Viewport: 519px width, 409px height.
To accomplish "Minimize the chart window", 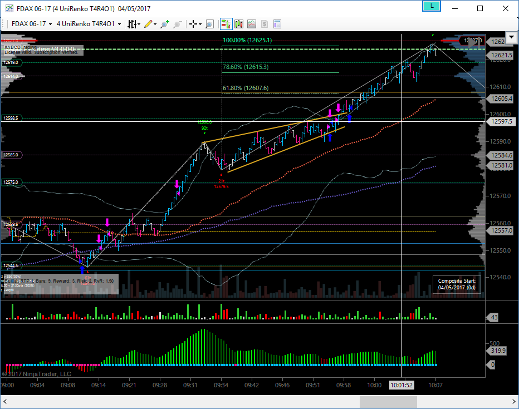I will pyautogui.click(x=455, y=8).
